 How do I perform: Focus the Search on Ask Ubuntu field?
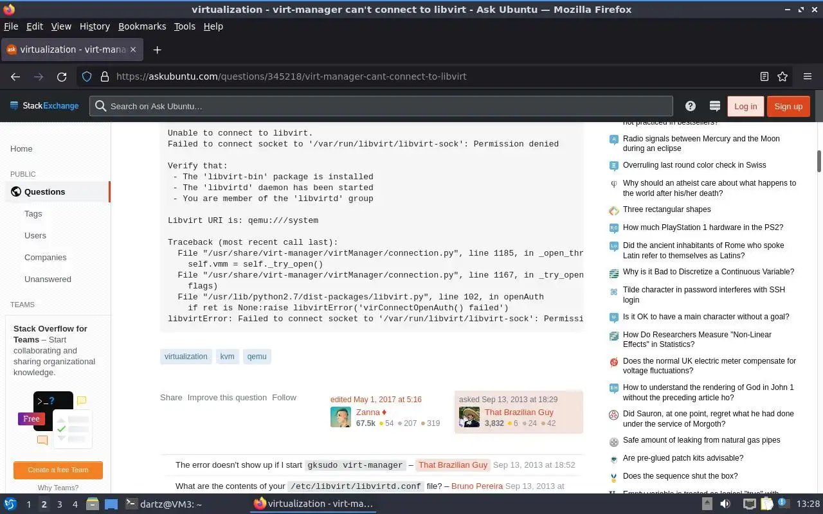pyautogui.click(x=381, y=106)
